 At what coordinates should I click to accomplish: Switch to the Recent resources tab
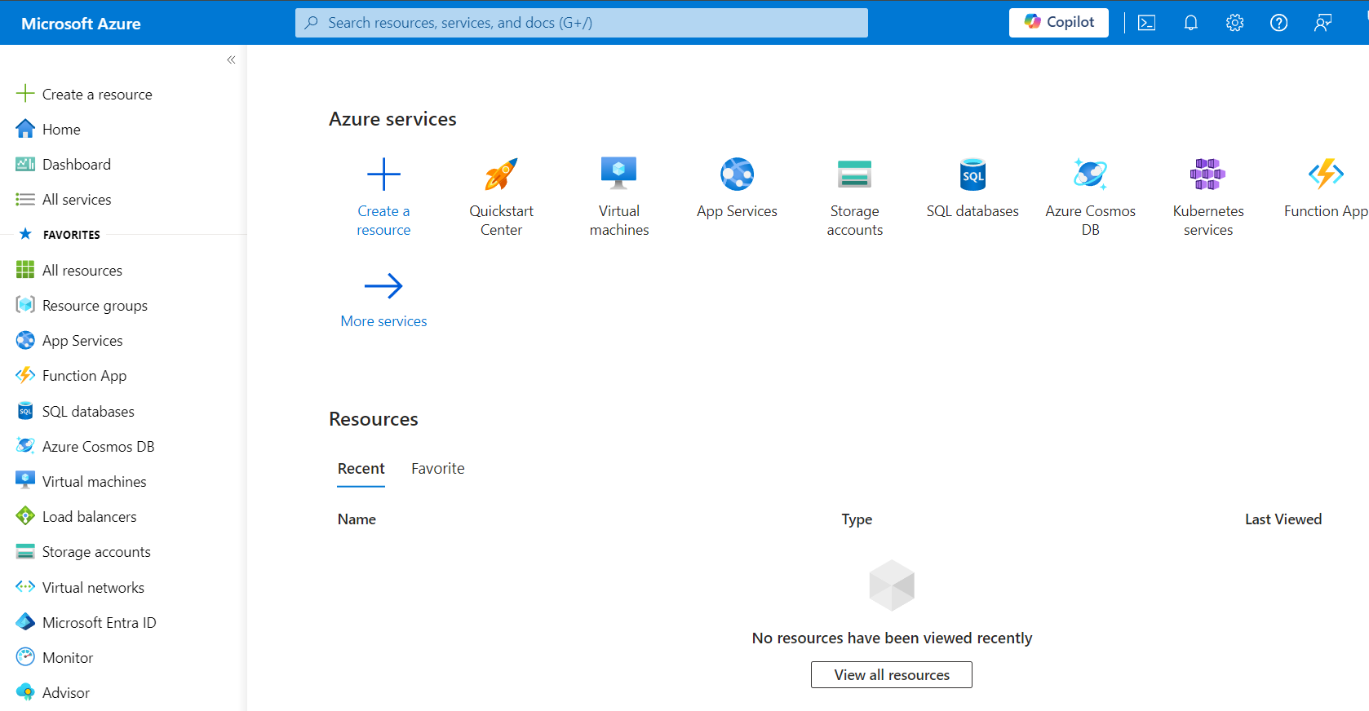[x=361, y=469]
